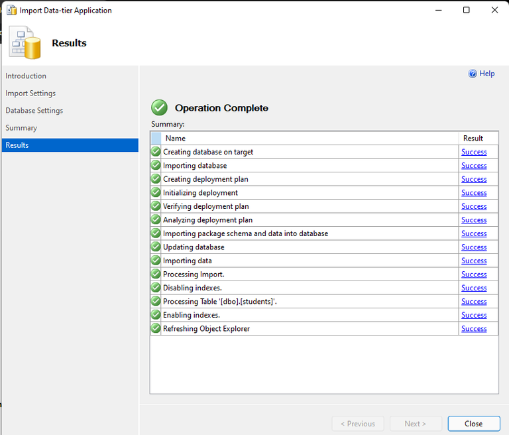509x435 pixels.
Task: Select the Summary step in sidebar
Action: 21,128
